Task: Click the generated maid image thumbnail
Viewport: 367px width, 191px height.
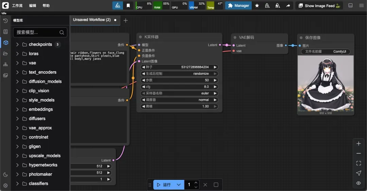Action: (326, 83)
